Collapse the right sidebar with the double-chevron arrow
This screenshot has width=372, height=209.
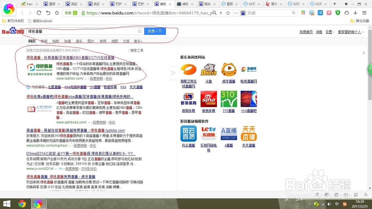(173, 73)
